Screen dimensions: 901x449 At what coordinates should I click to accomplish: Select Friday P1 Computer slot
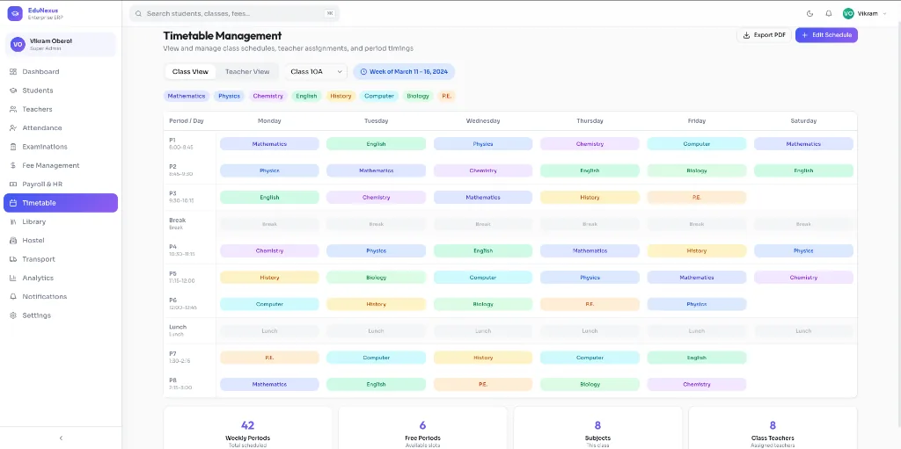(x=697, y=144)
